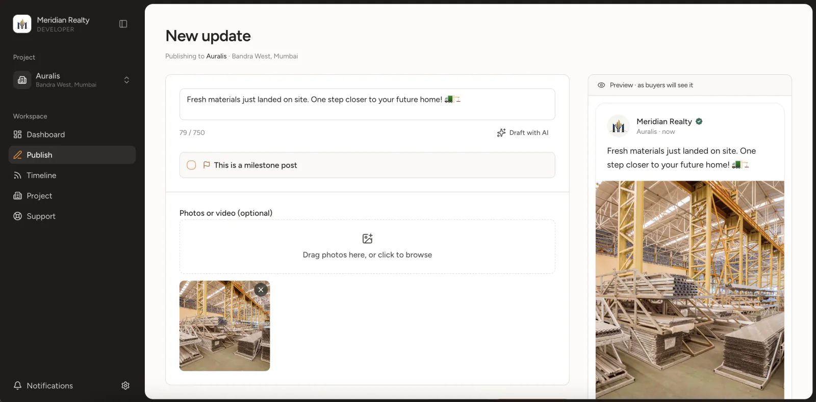Screen dimensions: 816x402
Task: Go to Timeline in the sidebar
Action: tap(72, 175)
